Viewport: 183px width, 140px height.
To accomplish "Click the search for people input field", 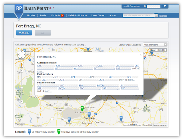I will pyautogui.click(x=139, y=15).
